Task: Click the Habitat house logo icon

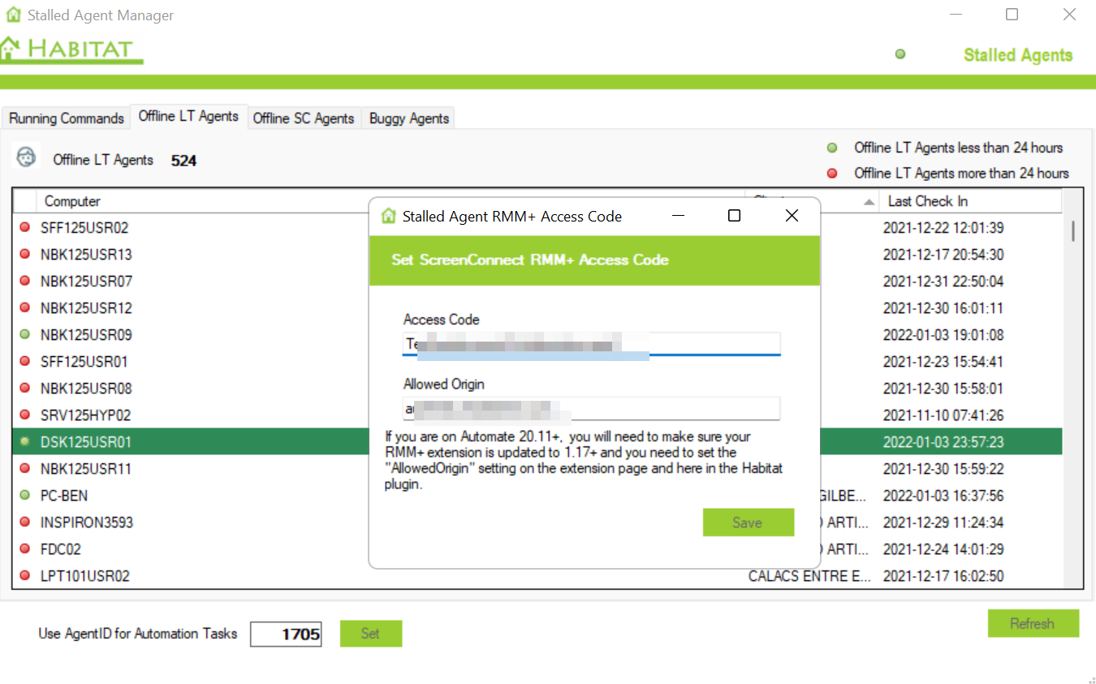Action: click(x=10, y=49)
